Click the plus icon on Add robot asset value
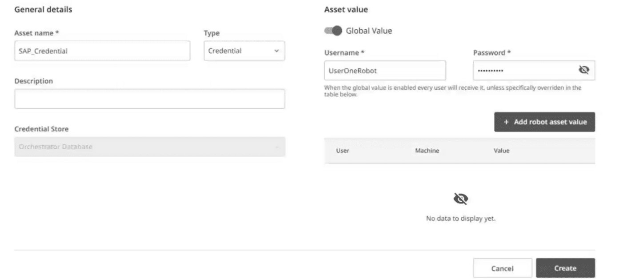This screenshot has height=279, width=623. pos(506,122)
